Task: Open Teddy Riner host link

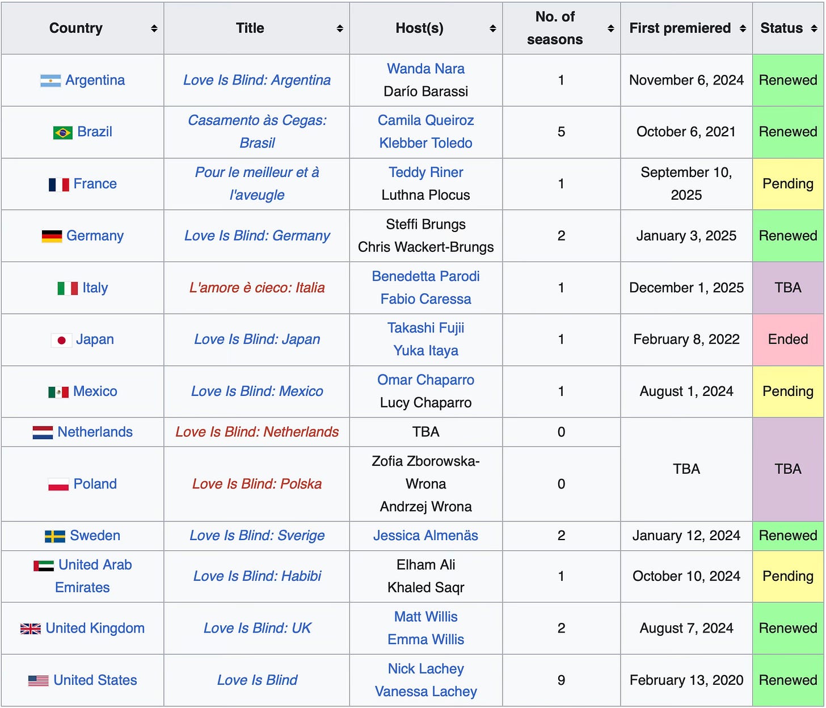Action: pos(425,172)
